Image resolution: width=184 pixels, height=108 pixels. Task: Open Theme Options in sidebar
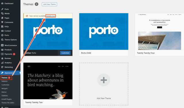tap(11, 40)
